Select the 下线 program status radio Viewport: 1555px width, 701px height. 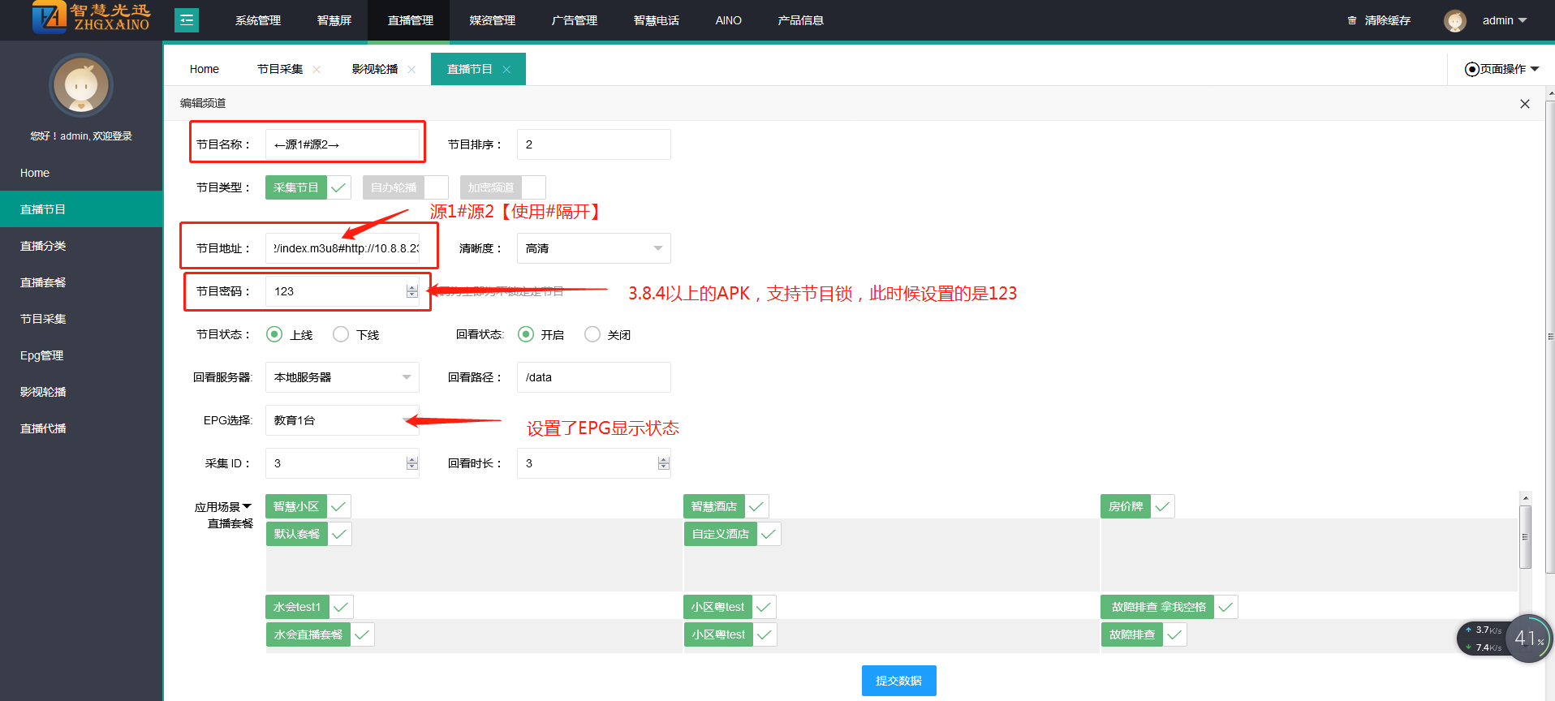[341, 334]
